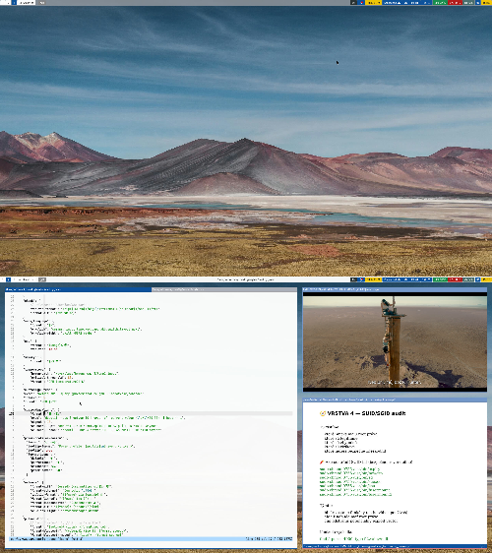The image size is (492, 554).
Task: Click the red status block in lower bar
Action: pos(455,279)
